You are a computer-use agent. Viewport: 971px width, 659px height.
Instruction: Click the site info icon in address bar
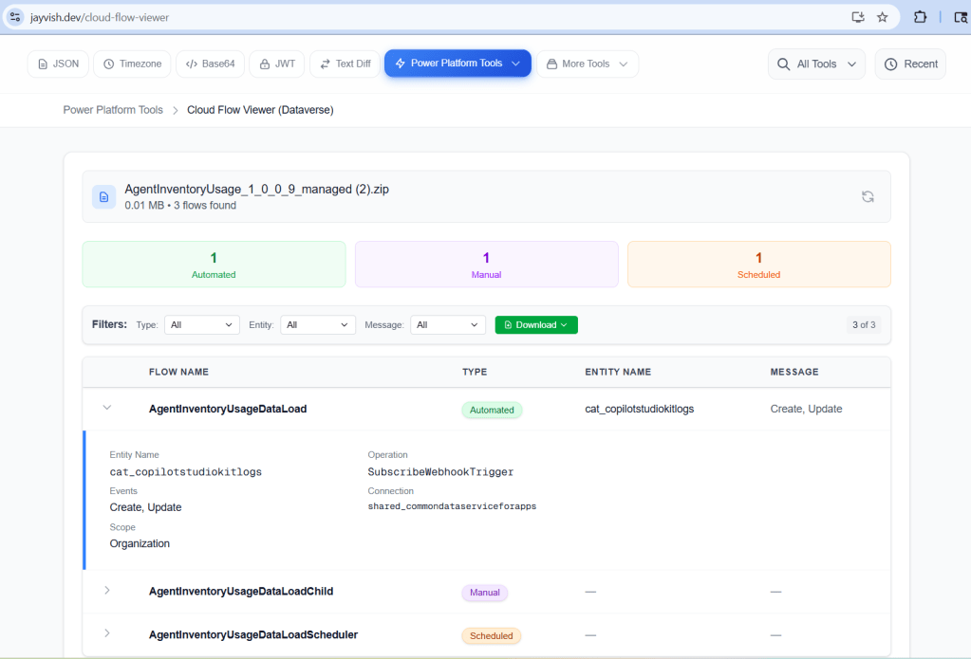(15, 17)
